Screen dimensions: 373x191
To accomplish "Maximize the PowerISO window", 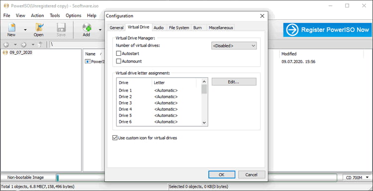I will [x=347, y=5].
